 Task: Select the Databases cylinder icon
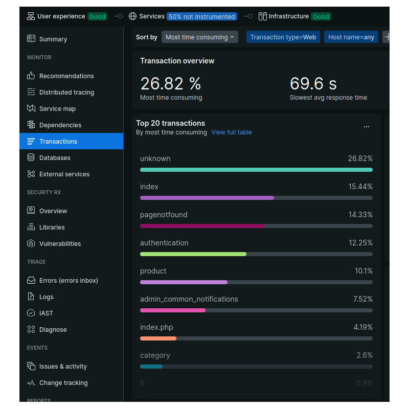[x=31, y=157]
